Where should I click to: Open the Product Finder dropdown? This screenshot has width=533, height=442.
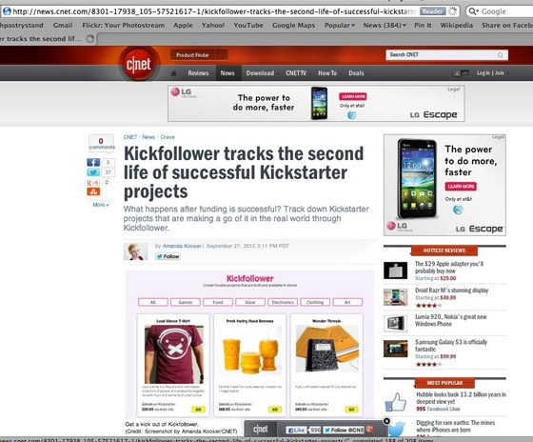(x=199, y=55)
